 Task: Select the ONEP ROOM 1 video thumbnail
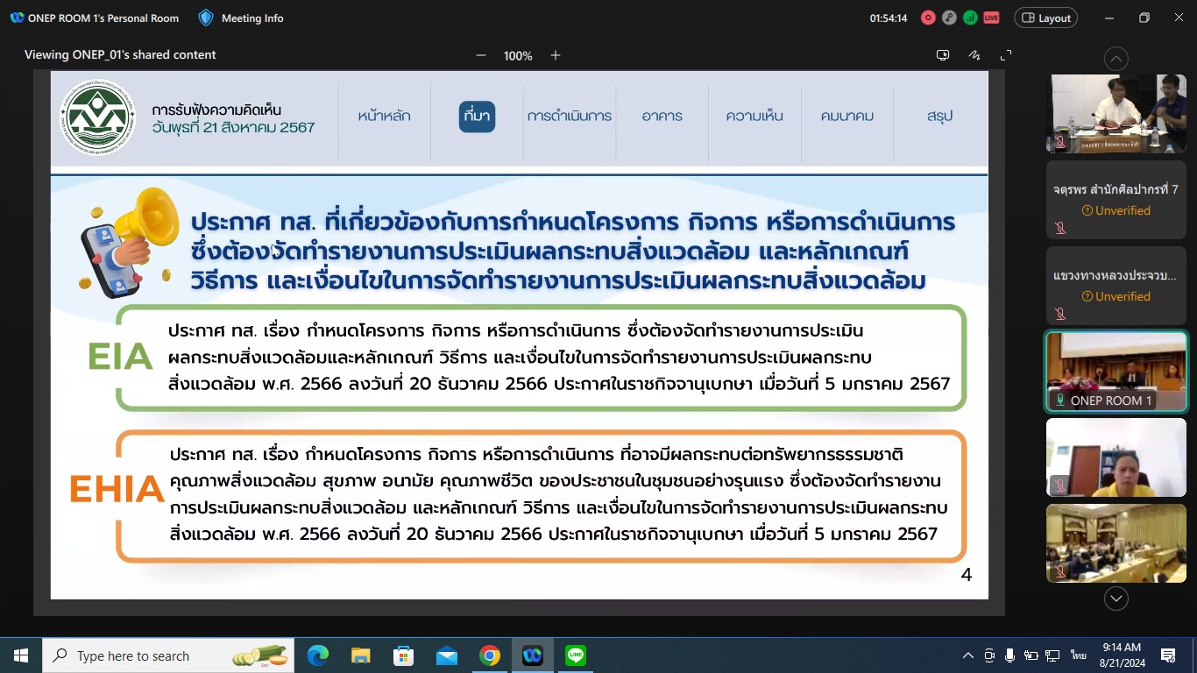[1116, 372]
